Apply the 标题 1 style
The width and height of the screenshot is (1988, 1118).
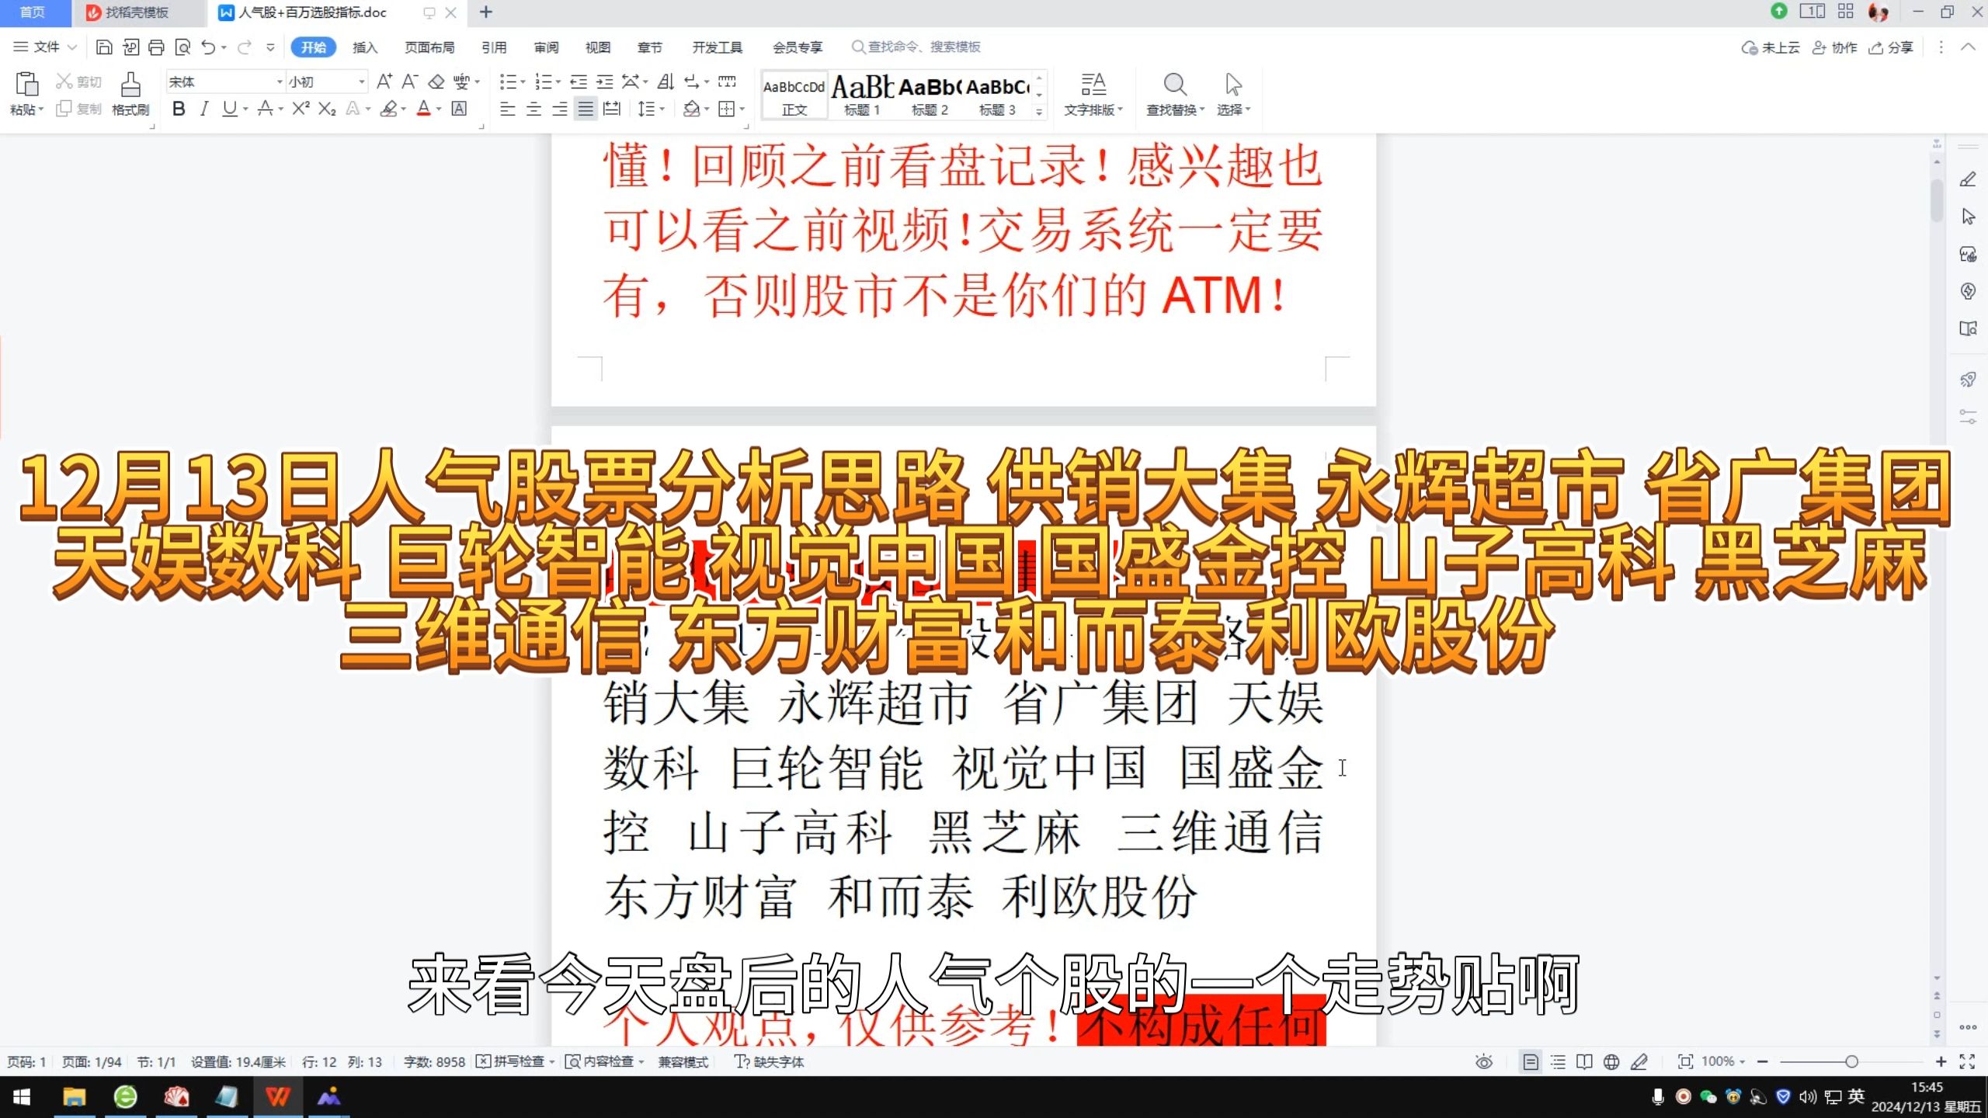(862, 94)
